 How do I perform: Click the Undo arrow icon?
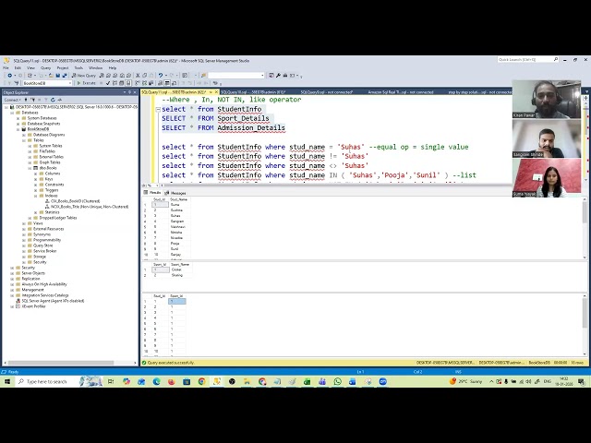(x=161, y=76)
